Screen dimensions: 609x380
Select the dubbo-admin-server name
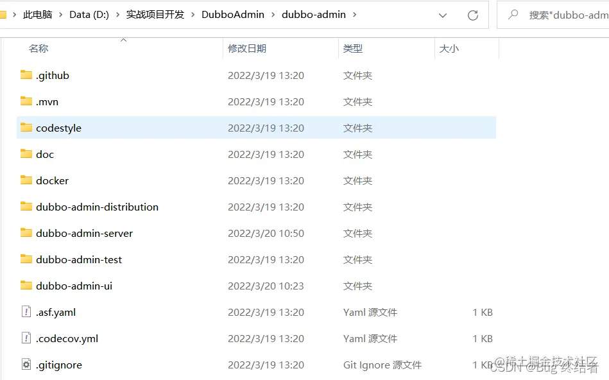coord(84,234)
